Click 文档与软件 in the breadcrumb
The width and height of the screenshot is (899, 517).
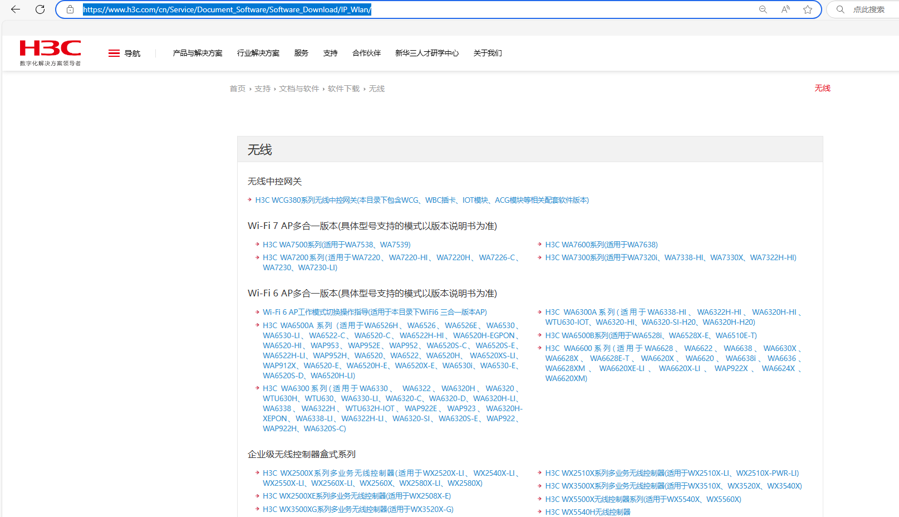coord(299,89)
